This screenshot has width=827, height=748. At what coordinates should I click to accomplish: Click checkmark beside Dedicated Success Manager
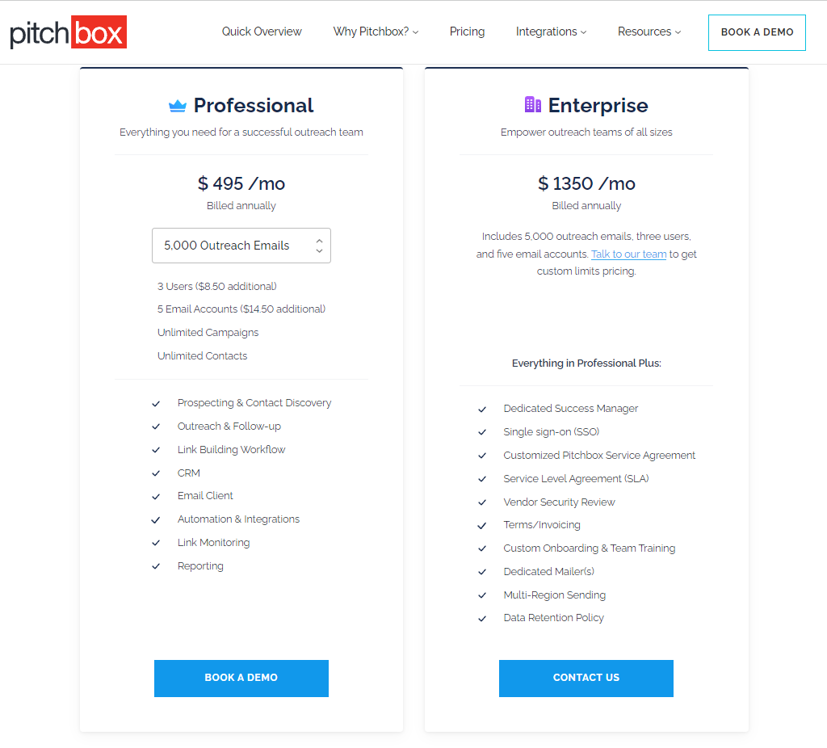[482, 410]
